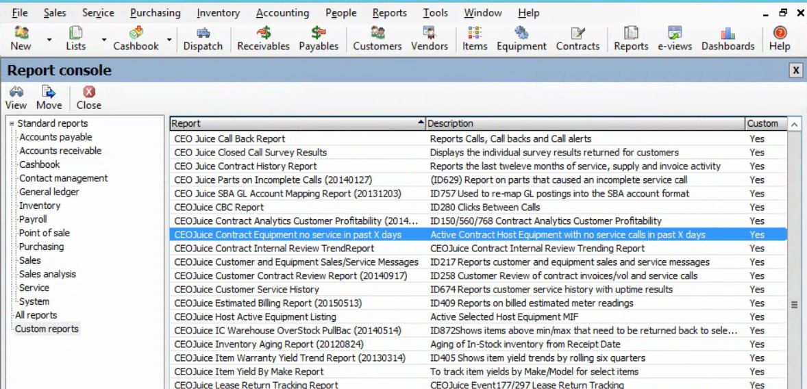Open the Tools menu
Screen dimensions: 807x389
[436, 13]
